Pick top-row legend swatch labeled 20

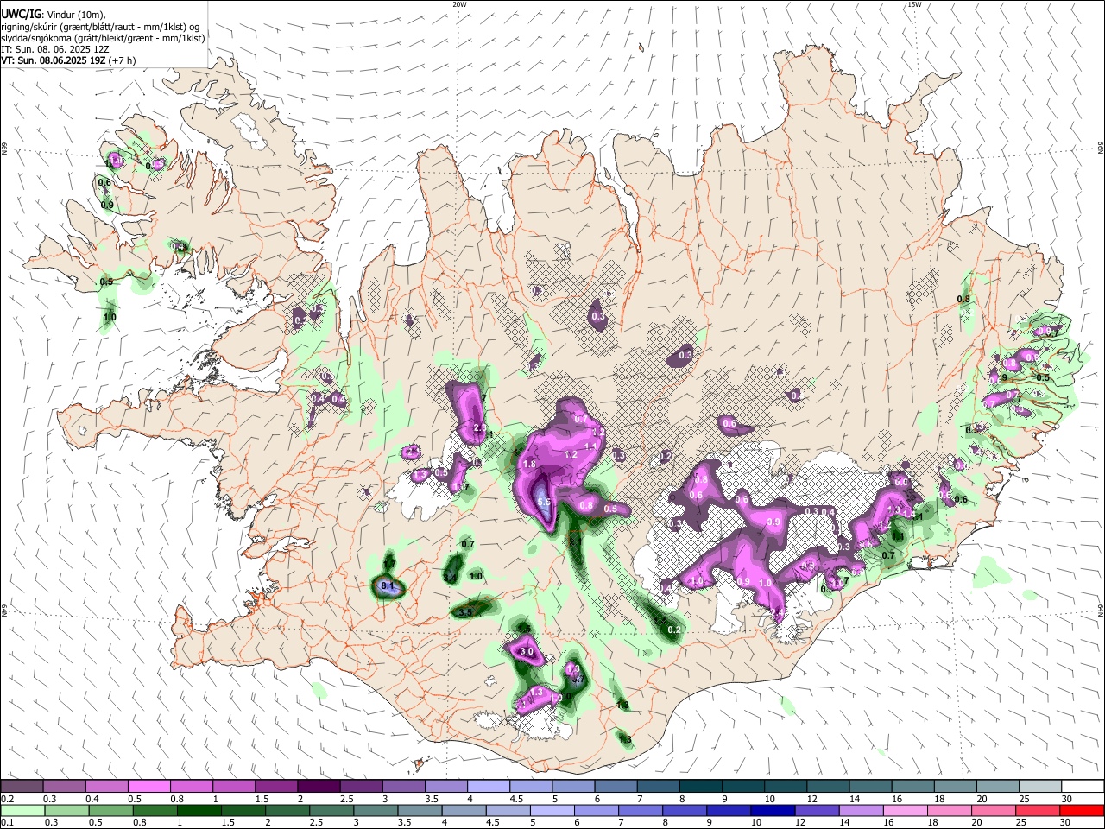tap(998, 786)
